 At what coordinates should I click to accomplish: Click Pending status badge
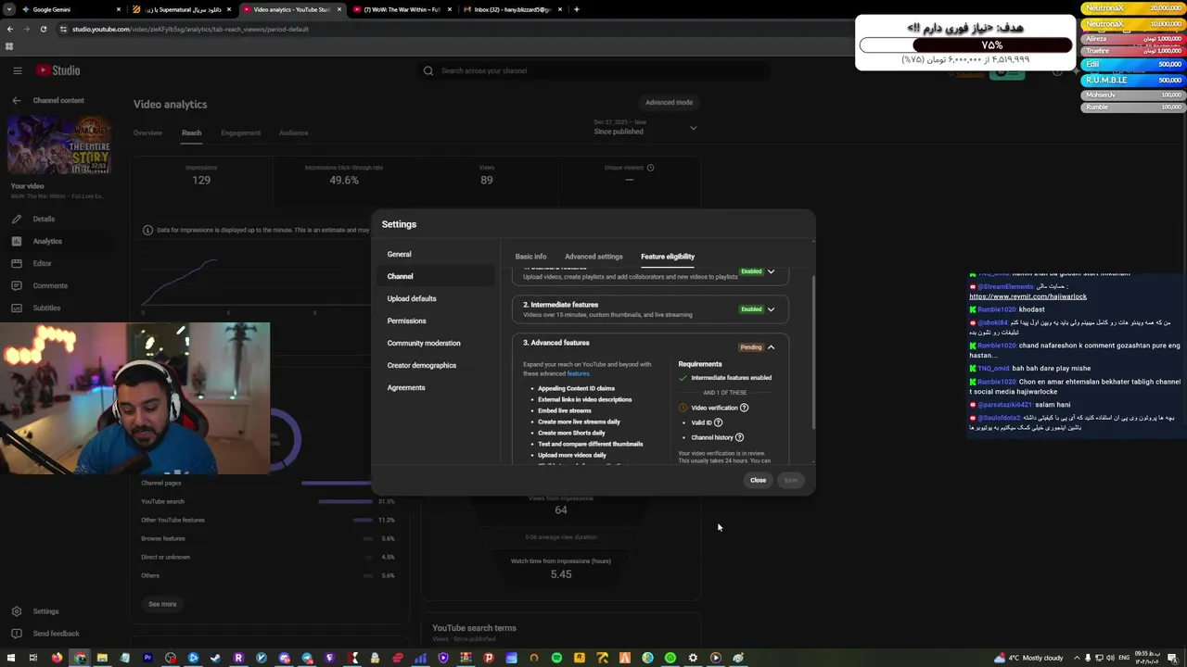(x=750, y=347)
